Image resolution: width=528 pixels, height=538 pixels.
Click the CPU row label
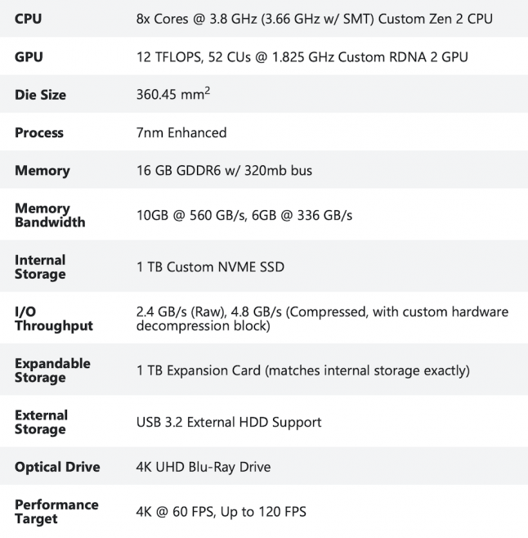point(30,18)
